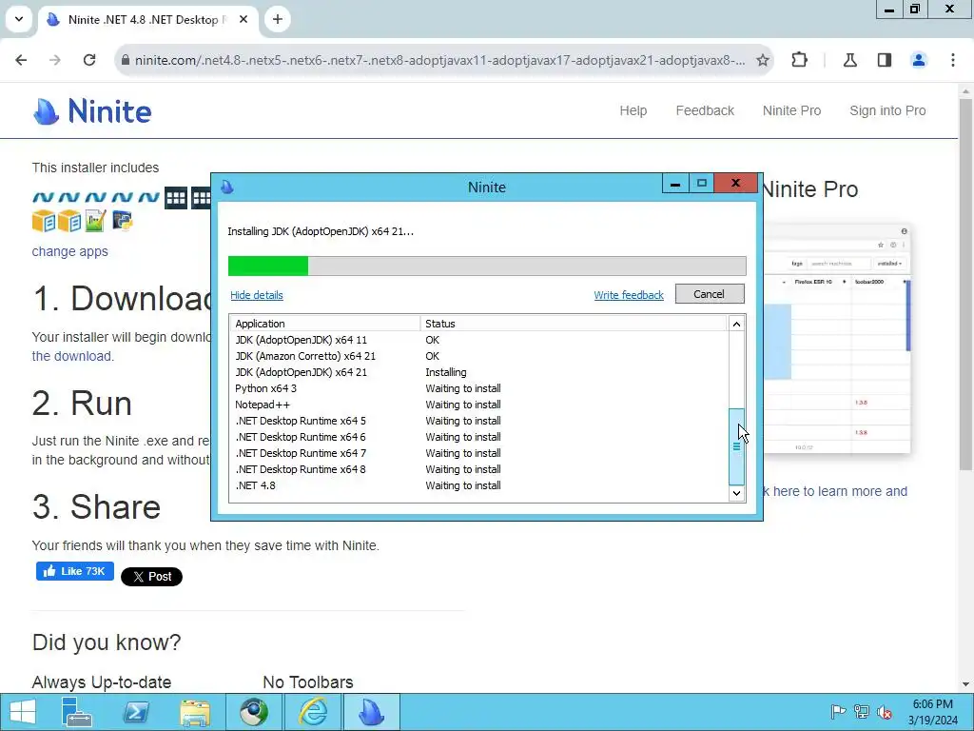Image resolution: width=974 pixels, height=731 pixels.
Task: Click the Status column header
Action: point(574,324)
